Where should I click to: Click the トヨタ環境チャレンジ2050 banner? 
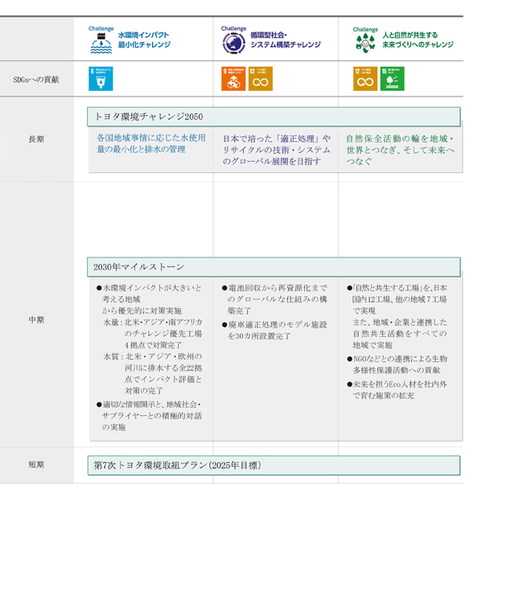coord(274,117)
